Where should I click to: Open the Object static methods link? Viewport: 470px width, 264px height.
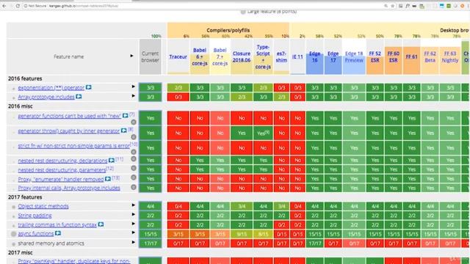(43, 206)
